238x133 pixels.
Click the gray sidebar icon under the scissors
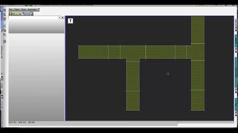click(x=5, y=30)
